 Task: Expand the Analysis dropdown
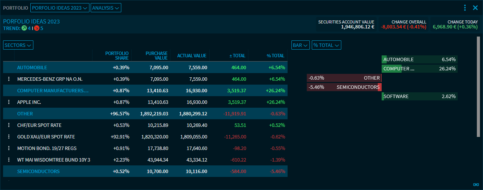[x=106, y=8]
